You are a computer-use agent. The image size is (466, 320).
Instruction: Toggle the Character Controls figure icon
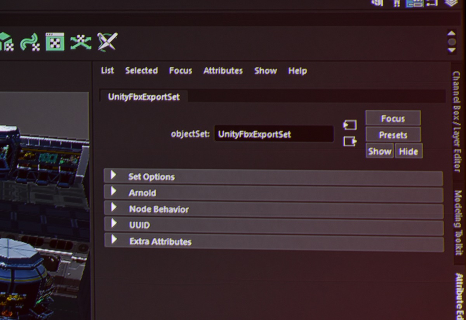(396, 3)
